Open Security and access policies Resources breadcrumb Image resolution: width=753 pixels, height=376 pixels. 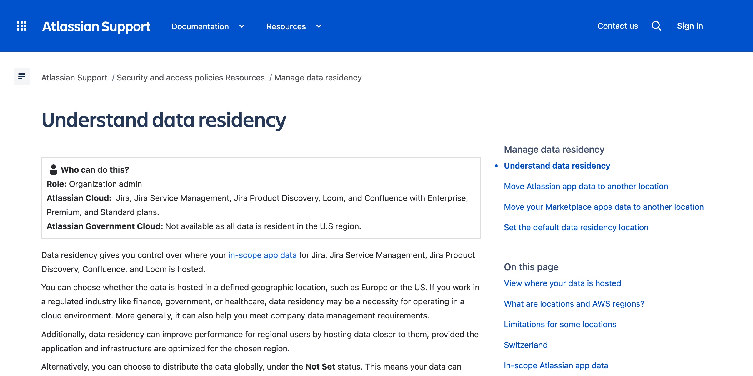[191, 78]
